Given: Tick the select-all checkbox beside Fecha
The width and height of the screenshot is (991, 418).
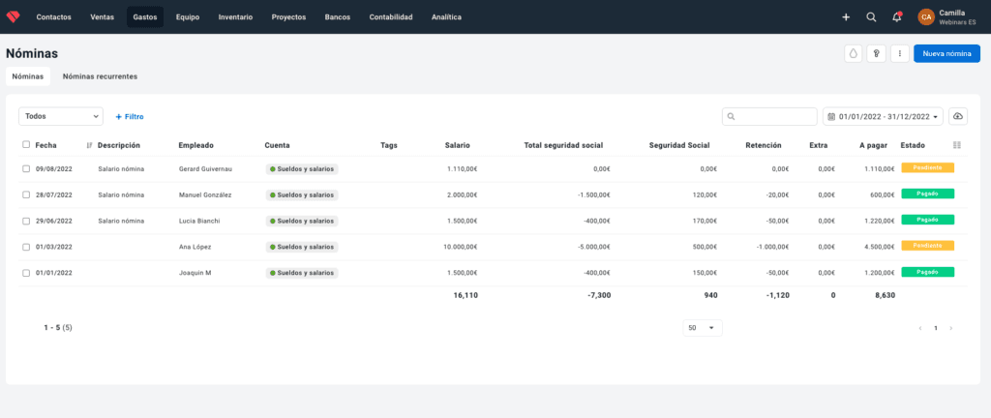Looking at the screenshot, I should point(26,144).
